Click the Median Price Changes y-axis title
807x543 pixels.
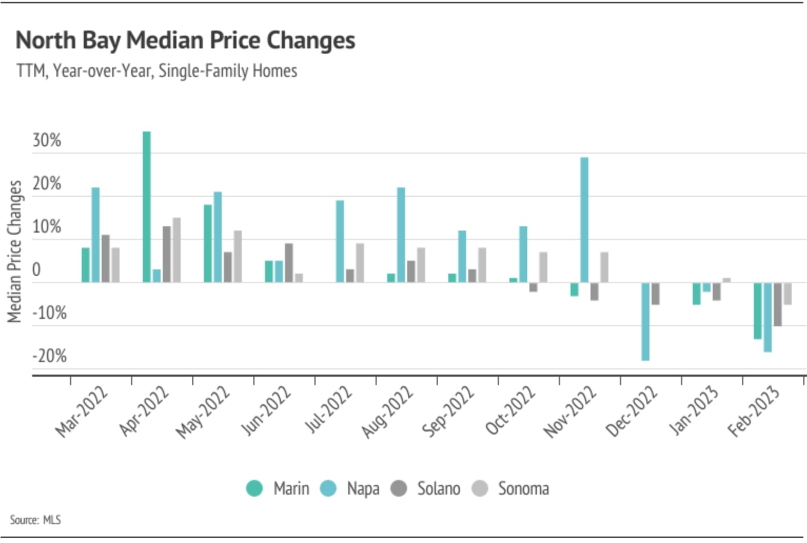point(14,252)
